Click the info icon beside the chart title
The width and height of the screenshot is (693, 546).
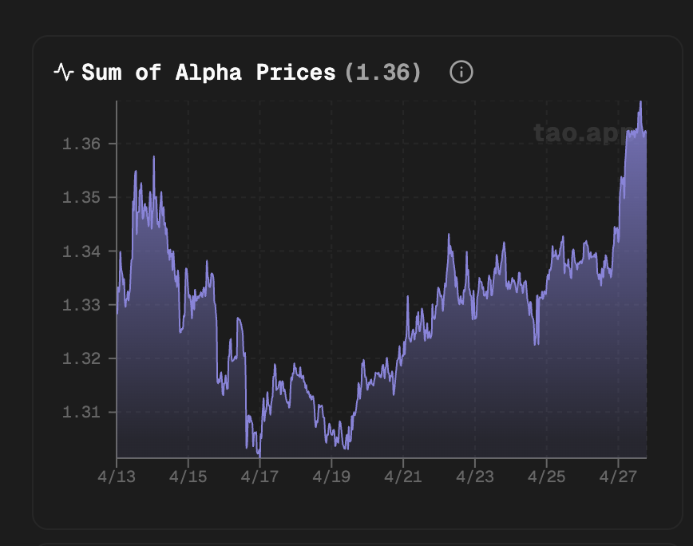pos(461,73)
